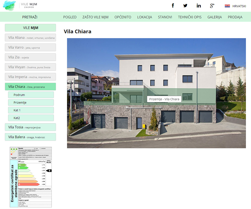251x209 pixels.
Task: Select the Podrum floor item
Action: point(31,95)
